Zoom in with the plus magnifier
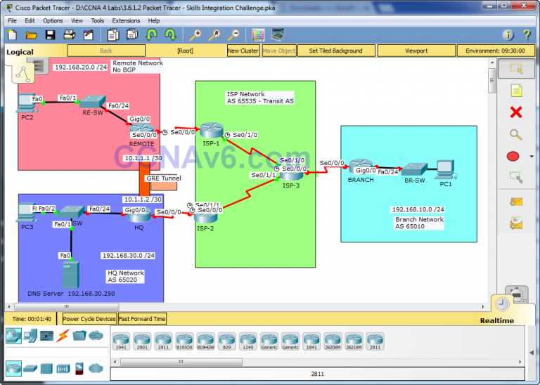 [x=195, y=34]
